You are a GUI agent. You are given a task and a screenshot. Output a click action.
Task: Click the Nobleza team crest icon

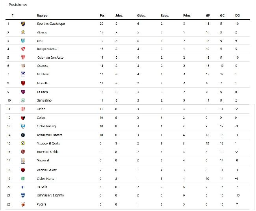pos(23,74)
